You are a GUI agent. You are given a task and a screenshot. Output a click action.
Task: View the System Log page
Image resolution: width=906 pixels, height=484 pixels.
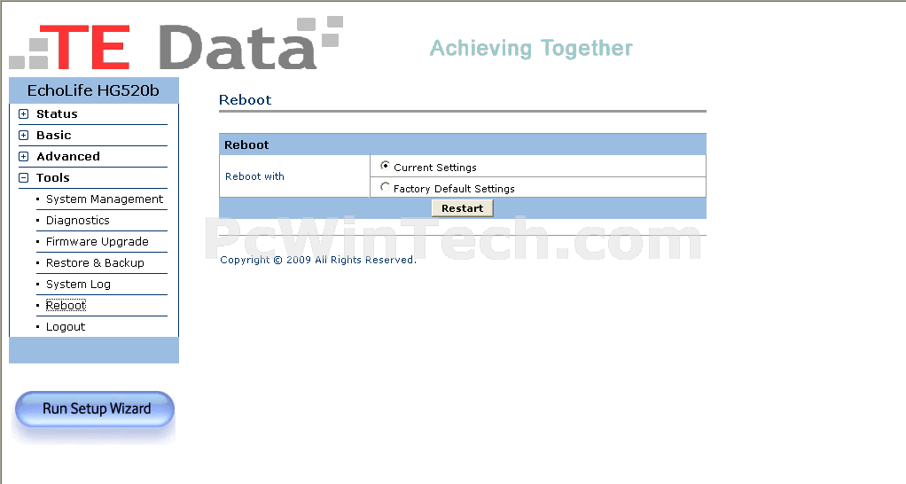(x=78, y=285)
